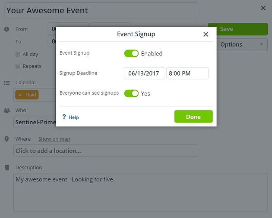Image resolution: width=272 pixels, height=218 pixels.
Task: Close the Event Signup dialog
Action: pos(206,34)
